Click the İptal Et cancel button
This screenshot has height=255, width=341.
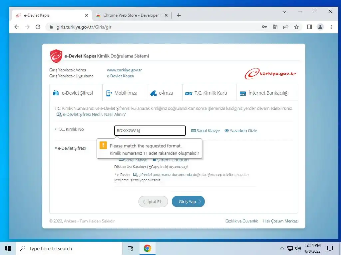click(153, 202)
